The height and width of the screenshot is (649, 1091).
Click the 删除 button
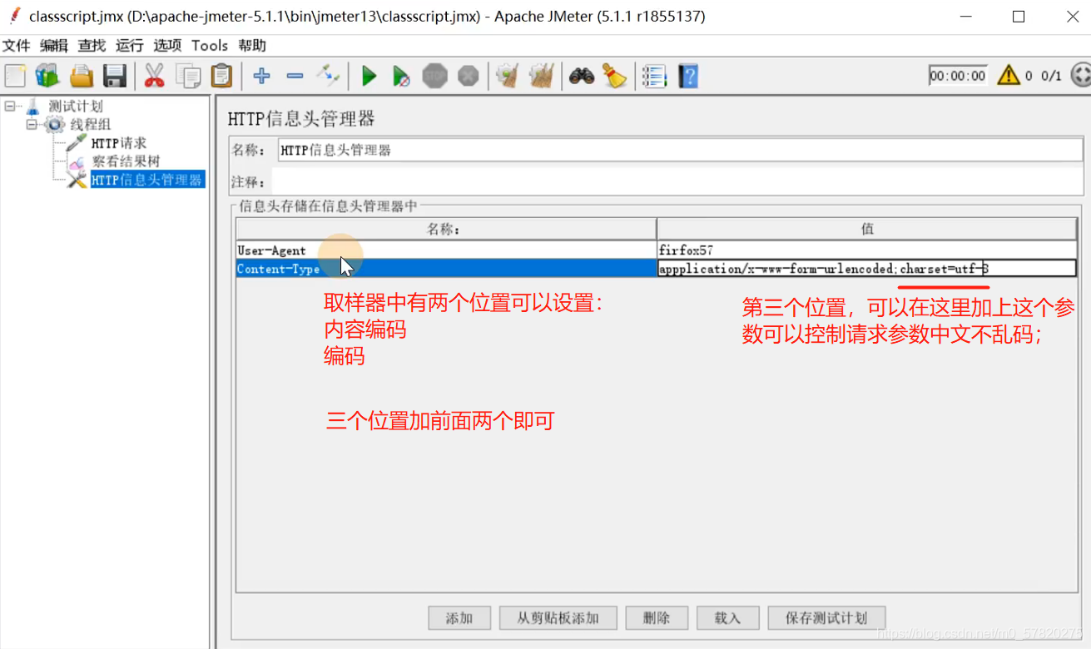(x=657, y=618)
